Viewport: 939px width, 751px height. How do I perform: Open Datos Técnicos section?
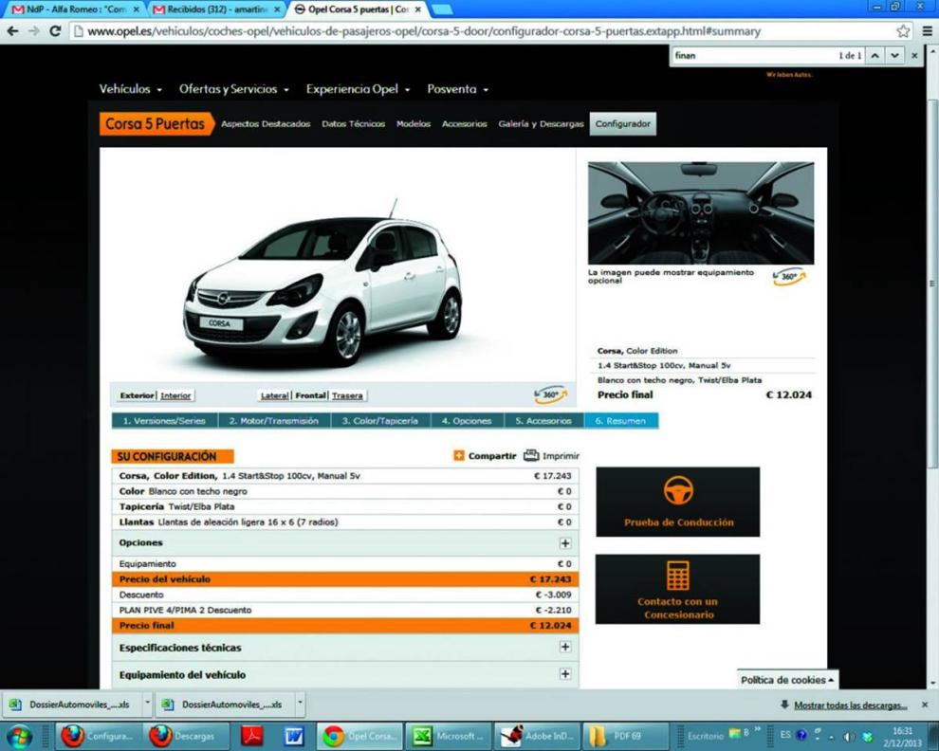pyautogui.click(x=354, y=124)
